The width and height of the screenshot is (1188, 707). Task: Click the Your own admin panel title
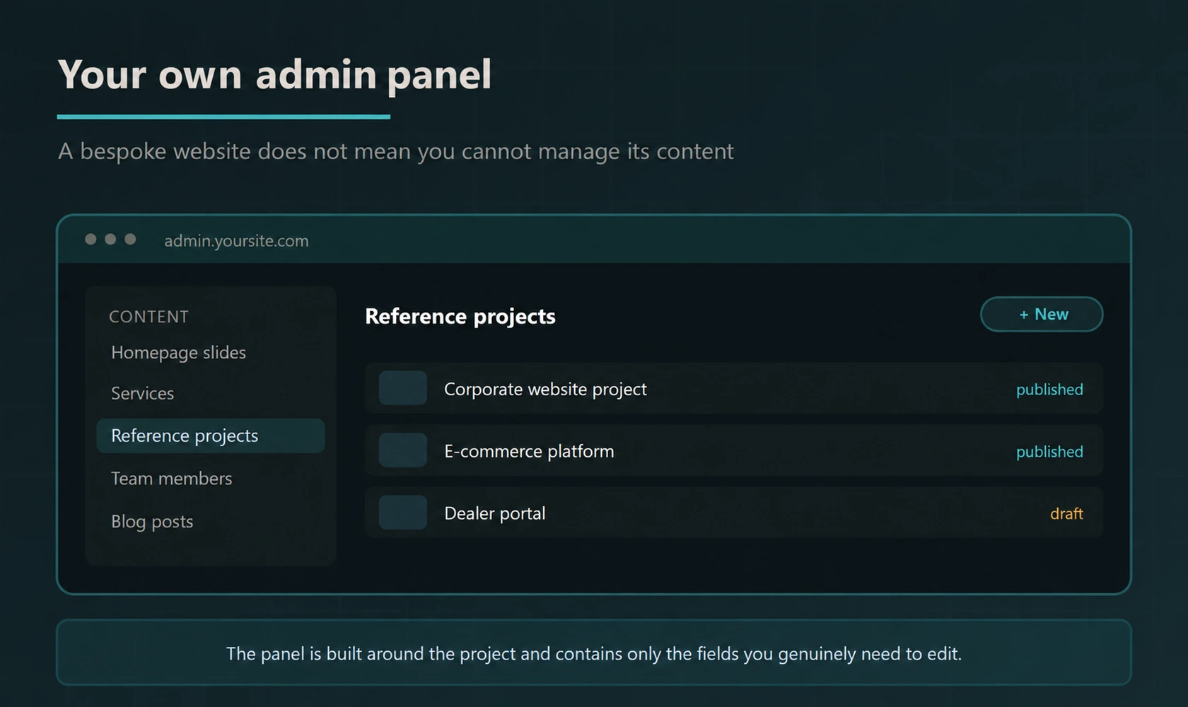tap(274, 75)
